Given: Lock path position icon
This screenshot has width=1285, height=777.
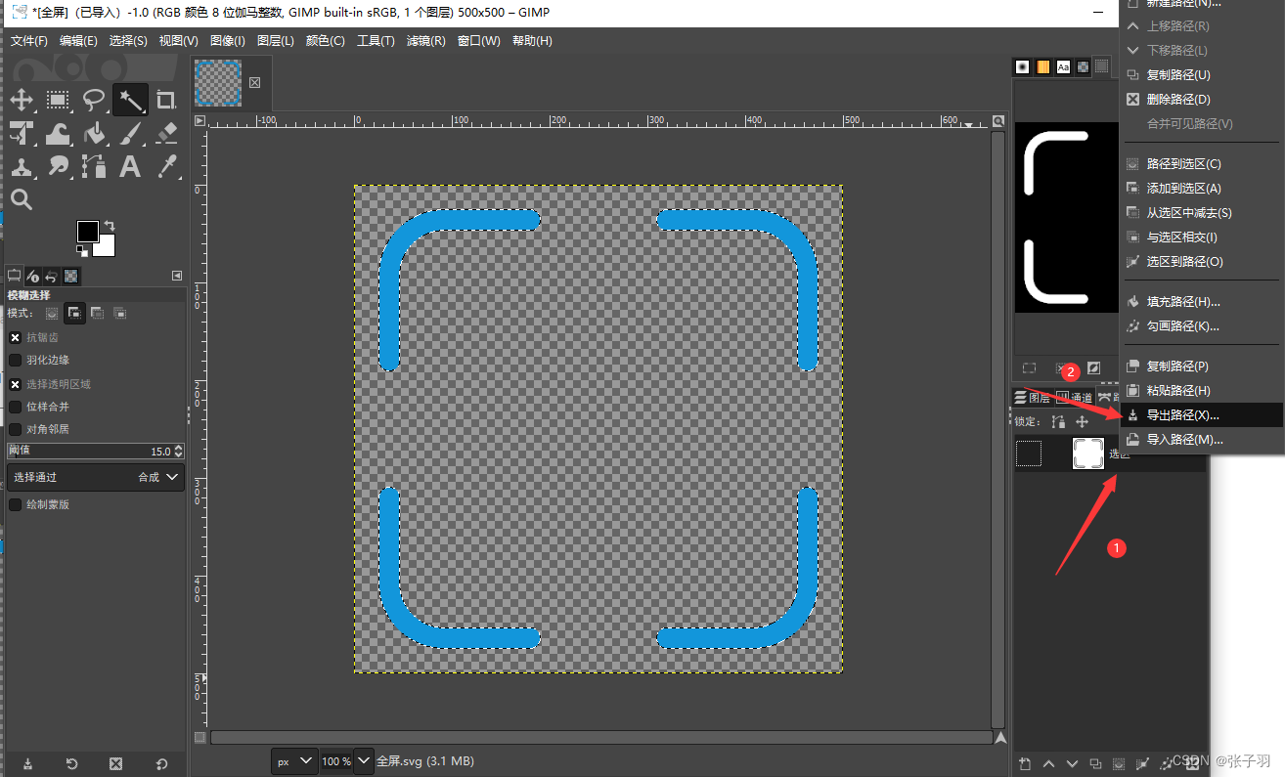Looking at the screenshot, I should tap(1082, 422).
